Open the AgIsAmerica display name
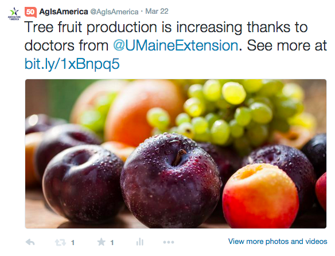 (64, 11)
